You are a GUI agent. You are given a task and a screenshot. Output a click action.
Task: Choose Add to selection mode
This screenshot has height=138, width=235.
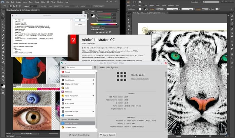[14, 6]
